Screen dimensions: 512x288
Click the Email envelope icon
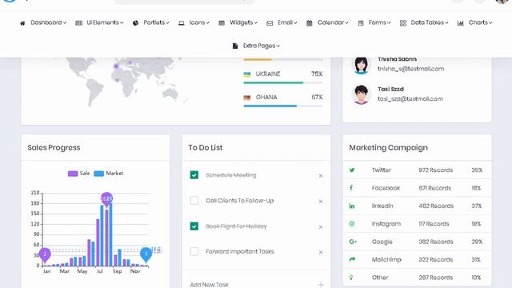pos(270,23)
